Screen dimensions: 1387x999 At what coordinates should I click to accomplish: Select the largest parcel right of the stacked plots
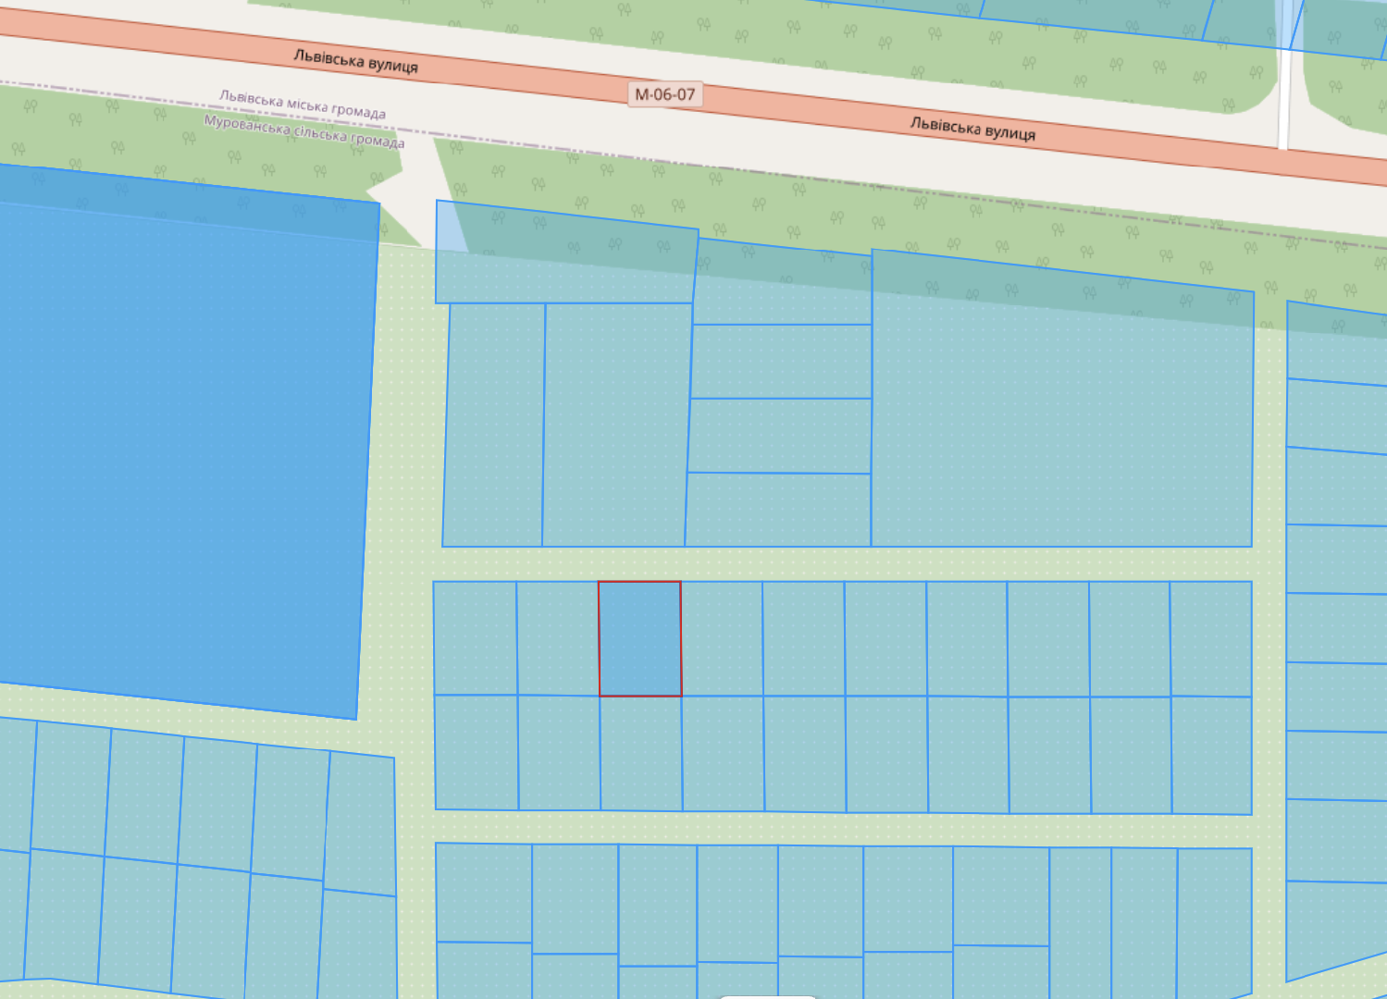(1061, 407)
